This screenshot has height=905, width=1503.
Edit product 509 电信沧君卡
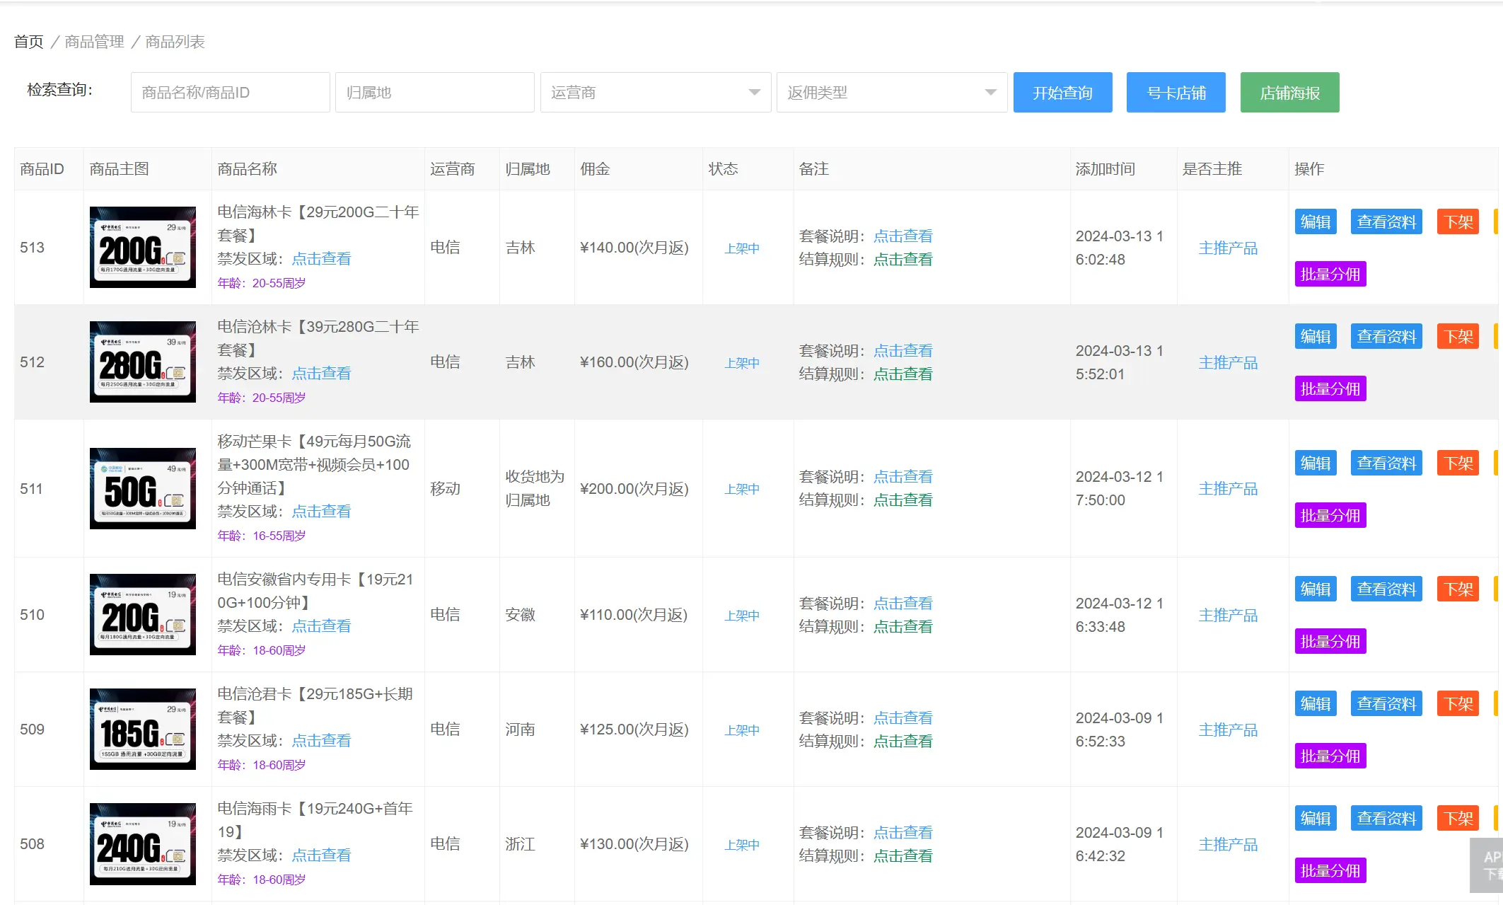tap(1316, 703)
